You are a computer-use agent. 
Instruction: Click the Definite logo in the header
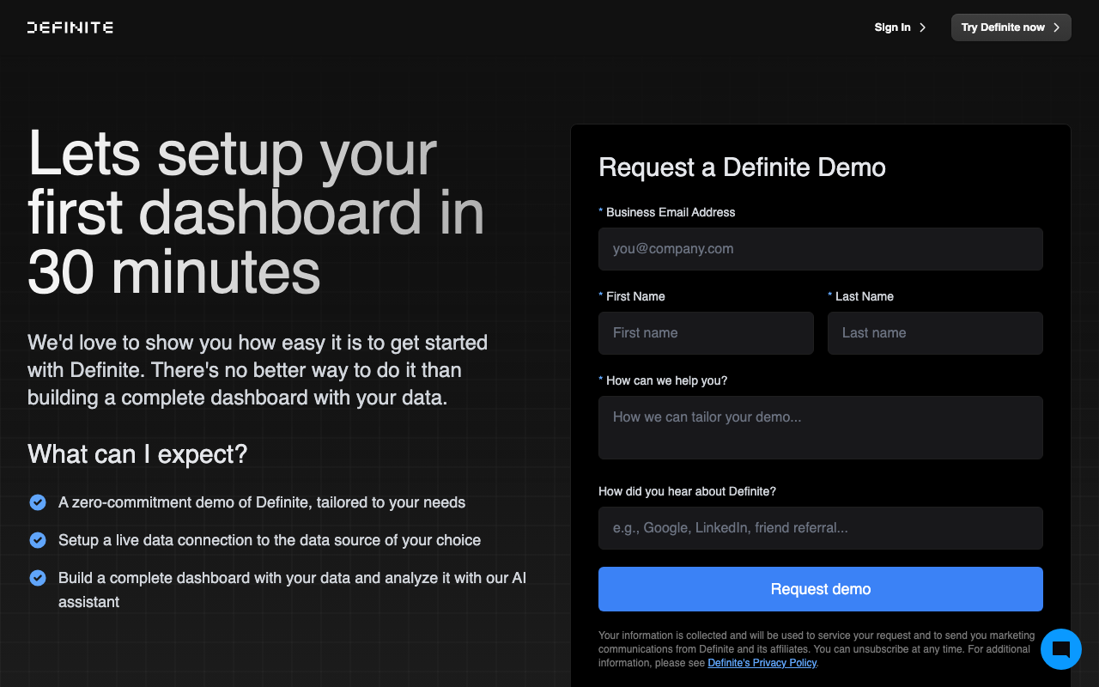click(70, 27)
